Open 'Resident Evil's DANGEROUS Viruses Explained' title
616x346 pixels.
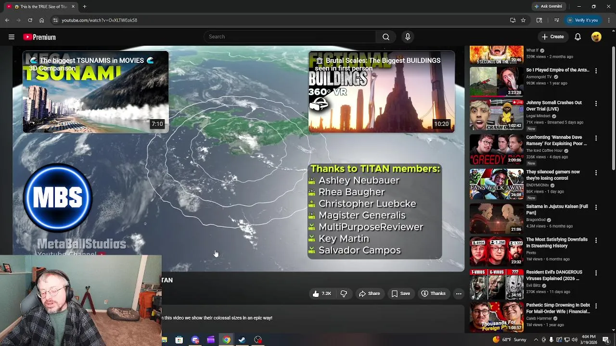point(554,275)
